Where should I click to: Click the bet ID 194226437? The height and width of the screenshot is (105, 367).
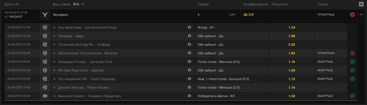16,17
